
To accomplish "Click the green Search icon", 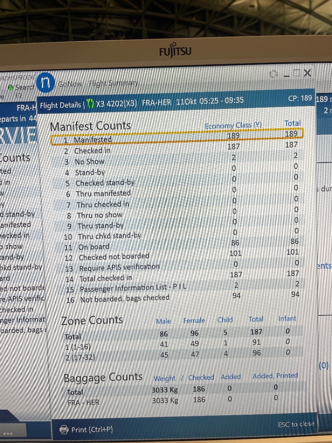I will coord(11,88).
